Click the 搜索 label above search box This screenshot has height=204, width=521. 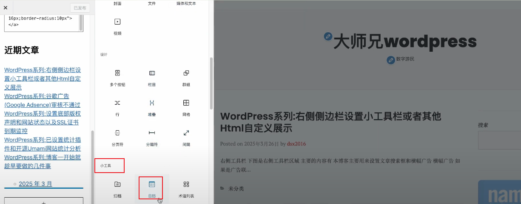click(x=483, y=125)
